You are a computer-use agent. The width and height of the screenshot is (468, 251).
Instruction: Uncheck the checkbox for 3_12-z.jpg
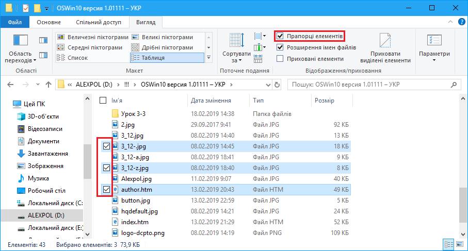tap(106, 168)
